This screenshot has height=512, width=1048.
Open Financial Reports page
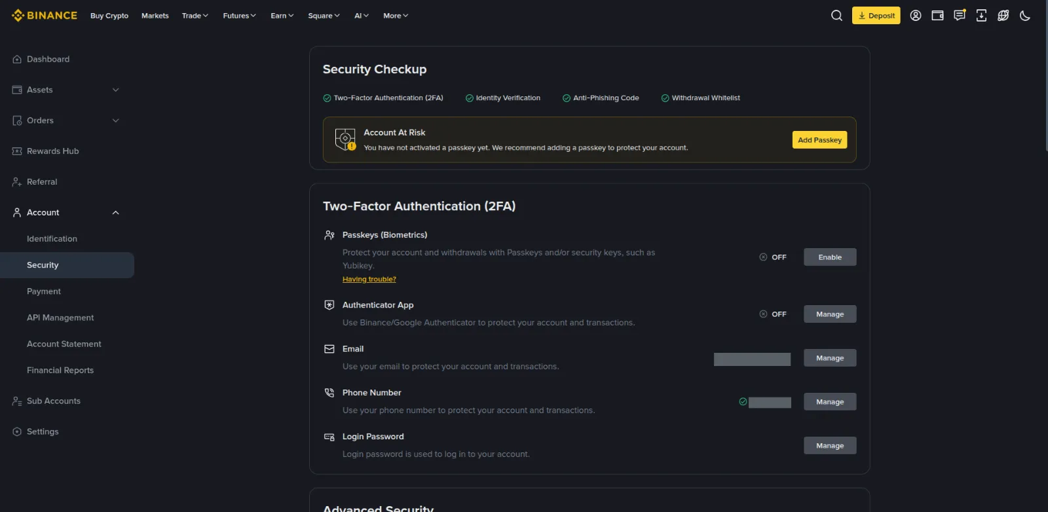pyautogui.click(x=60, y=370)
